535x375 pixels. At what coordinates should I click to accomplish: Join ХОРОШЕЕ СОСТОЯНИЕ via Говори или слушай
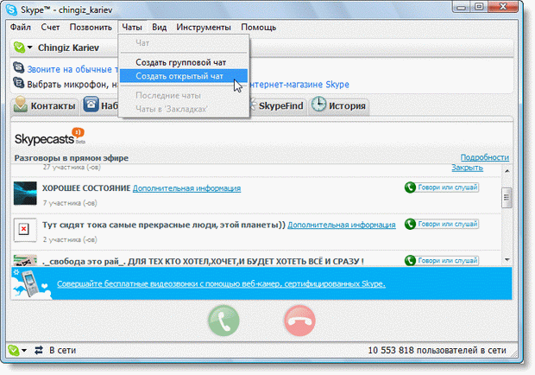coord(442,187)
